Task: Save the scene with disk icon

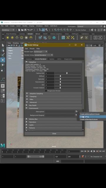Action: click(x=25, y=30)
